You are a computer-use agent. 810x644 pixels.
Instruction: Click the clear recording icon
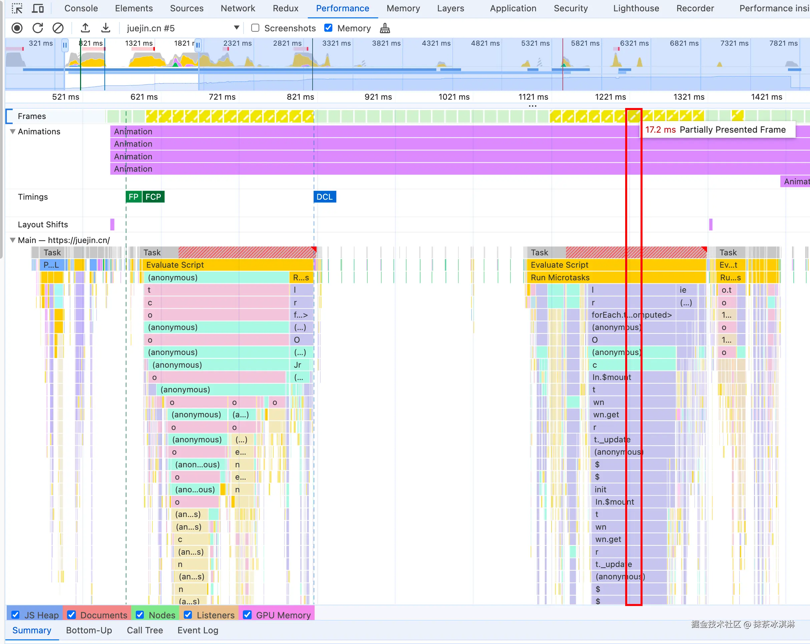[x=58, y=28]
